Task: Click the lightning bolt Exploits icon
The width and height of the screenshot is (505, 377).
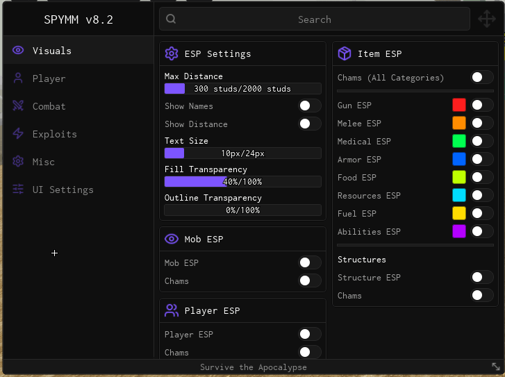Action: point(18,133)
